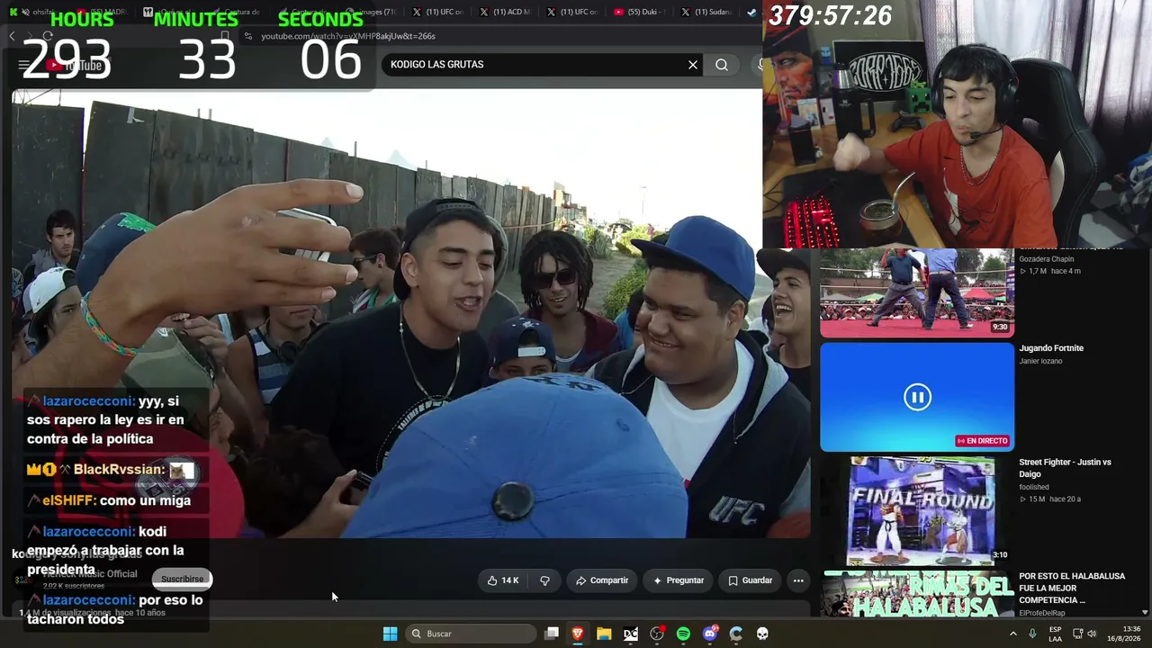Click the recommendations scrollbar down arrow
Screen dimensions: 1152x648
click(1145, 612)
